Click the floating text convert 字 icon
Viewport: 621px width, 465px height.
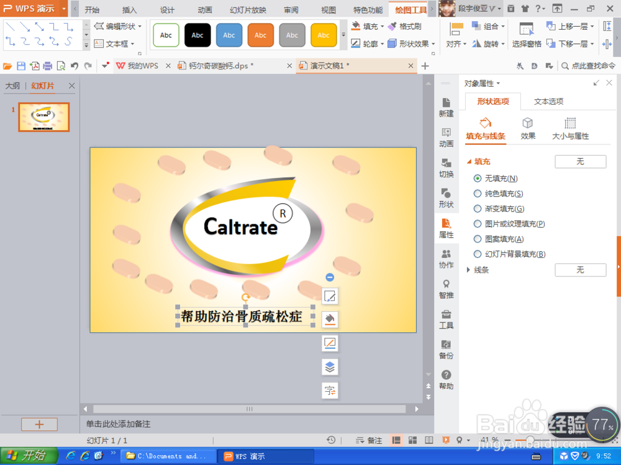coord(330,391)
